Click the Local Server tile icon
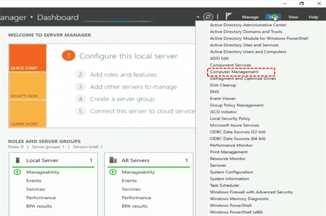The width and height of the screenshot is (326, 216). click(18, 160)
